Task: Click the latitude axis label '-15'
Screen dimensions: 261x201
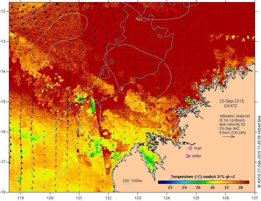Action: coord(3,102)
